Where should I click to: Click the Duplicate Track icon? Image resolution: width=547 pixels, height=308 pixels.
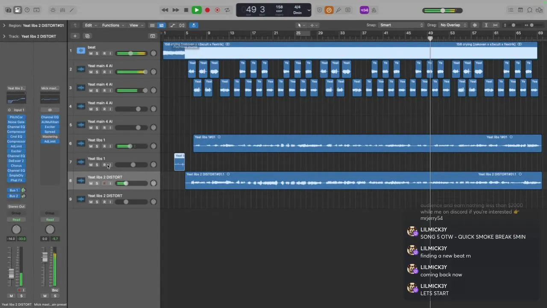(87, 36)
